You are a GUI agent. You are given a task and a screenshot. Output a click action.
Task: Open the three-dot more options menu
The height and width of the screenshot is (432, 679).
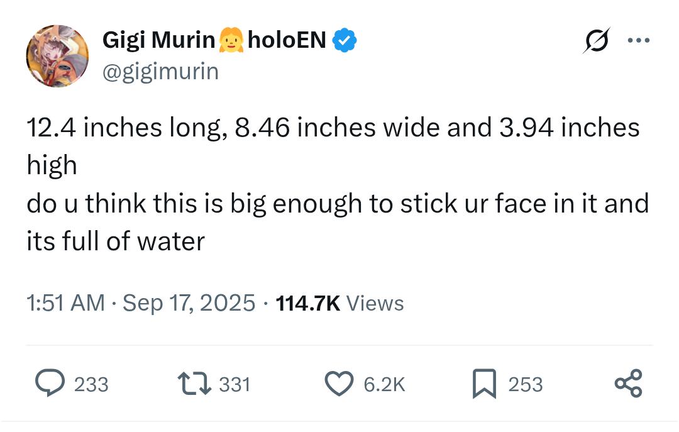(638, 42)
